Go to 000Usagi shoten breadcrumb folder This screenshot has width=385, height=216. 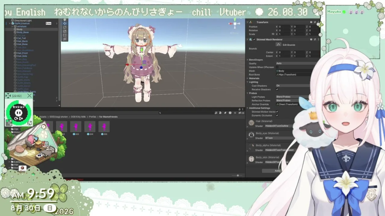(59, 117)
